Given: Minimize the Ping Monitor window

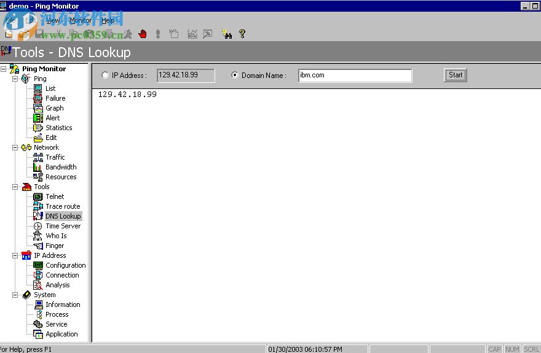Looking at the screenshot, I should [525, 6].
